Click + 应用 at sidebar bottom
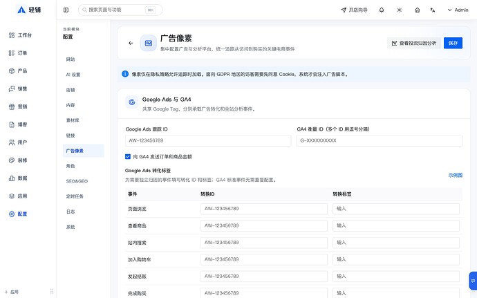 [12, 292]
